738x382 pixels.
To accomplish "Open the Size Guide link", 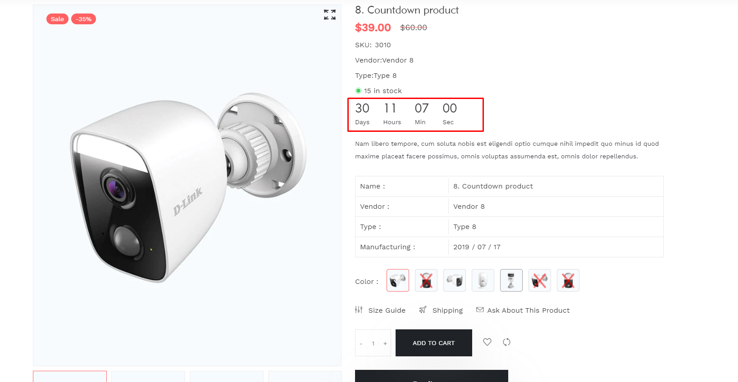I will (387, 310).
